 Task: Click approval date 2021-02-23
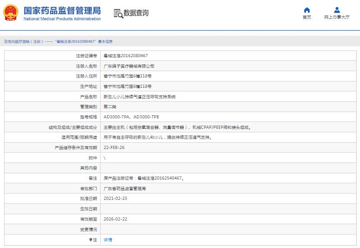click(115, 198)
